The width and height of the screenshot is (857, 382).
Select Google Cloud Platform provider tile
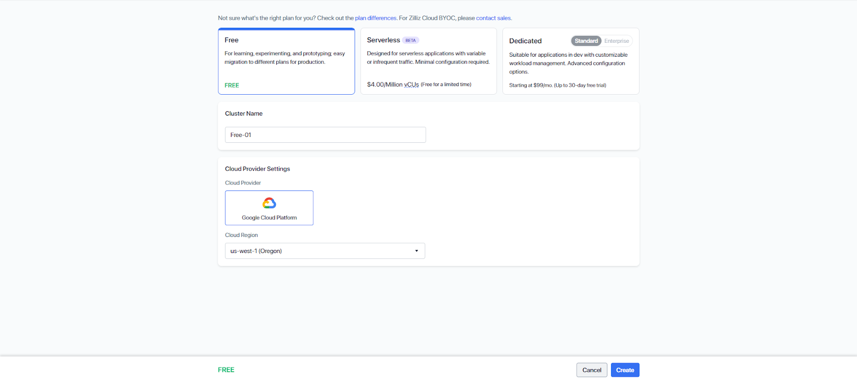tap(269, 208)
